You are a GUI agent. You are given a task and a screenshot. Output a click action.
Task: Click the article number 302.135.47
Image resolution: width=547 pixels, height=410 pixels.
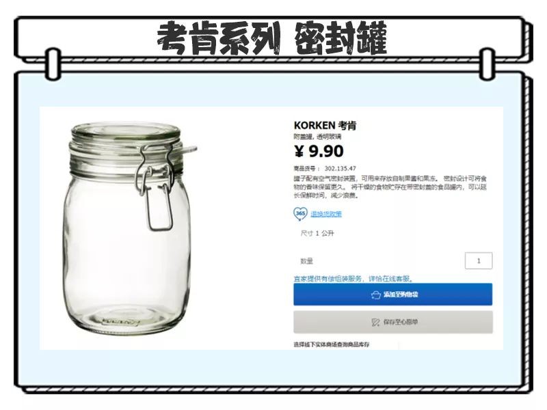pyautogui.click(x=340, y=168)
